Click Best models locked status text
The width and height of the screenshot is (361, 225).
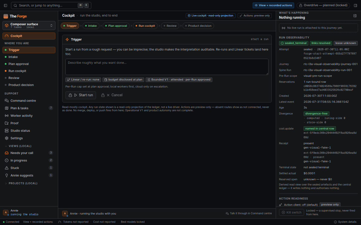click(133, 222)
